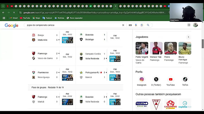Screen dimensions: 204x114
Task: Open the green spreadsheet-icon tab
Action: pos(91,6)
